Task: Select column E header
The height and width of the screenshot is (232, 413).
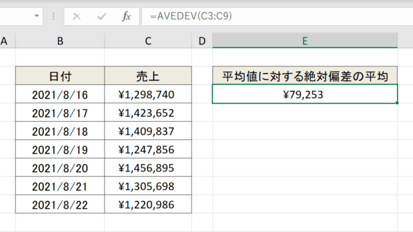Action: (305, 41)
